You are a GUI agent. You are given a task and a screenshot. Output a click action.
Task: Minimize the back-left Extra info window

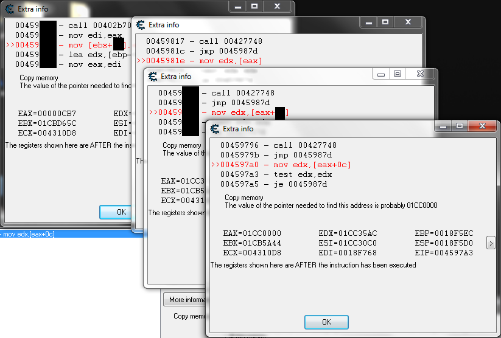click(238, 7)
